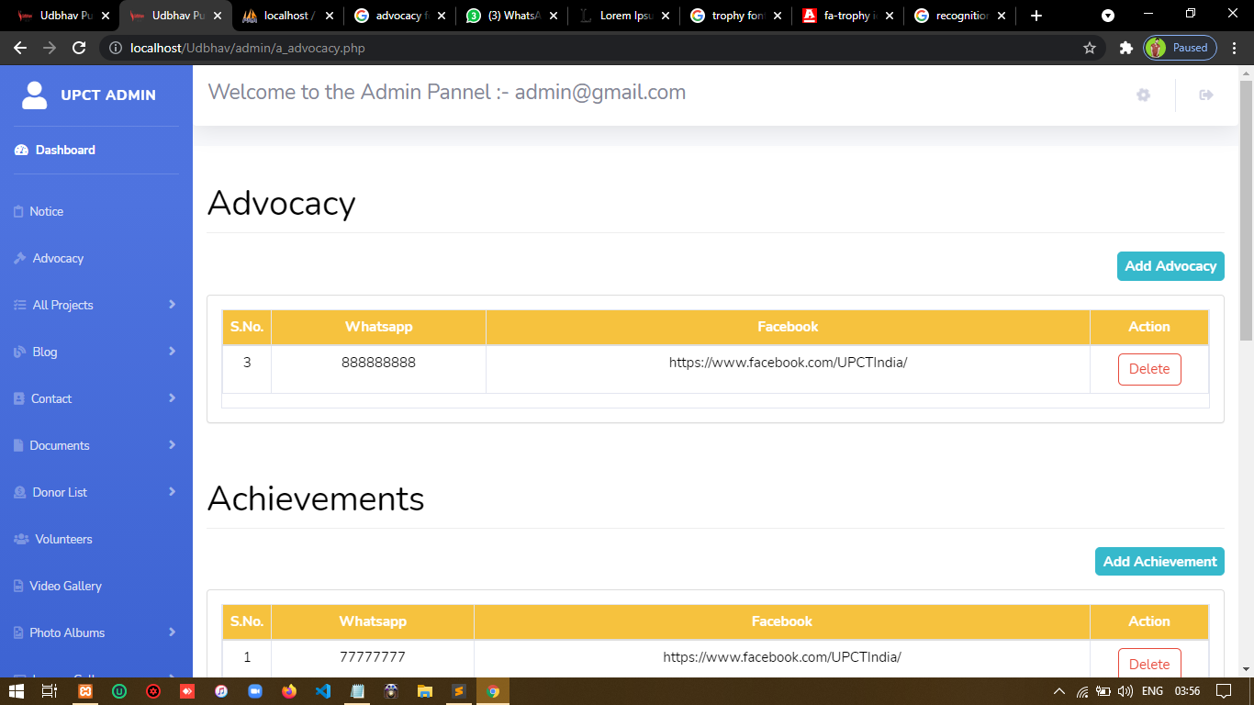The width and height of the screenshot is (1254, 705).
Task: Switch to the recognition Google tab
Action: [959, 16]
